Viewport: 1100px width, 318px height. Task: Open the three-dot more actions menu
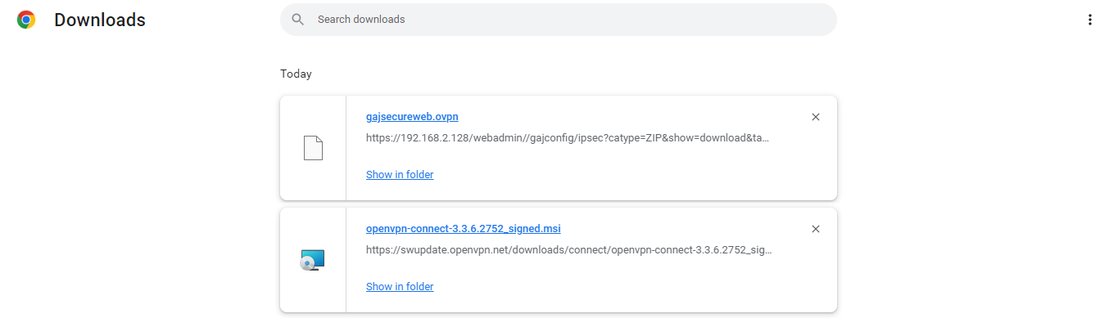click(x=1089, y=20)
